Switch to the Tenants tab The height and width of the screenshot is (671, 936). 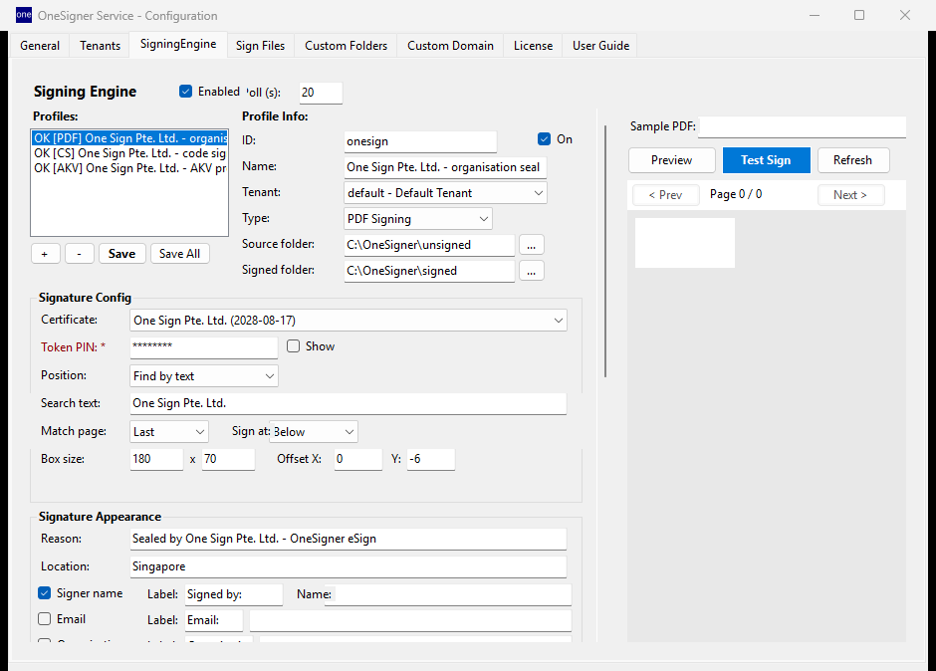coord(101,46)
